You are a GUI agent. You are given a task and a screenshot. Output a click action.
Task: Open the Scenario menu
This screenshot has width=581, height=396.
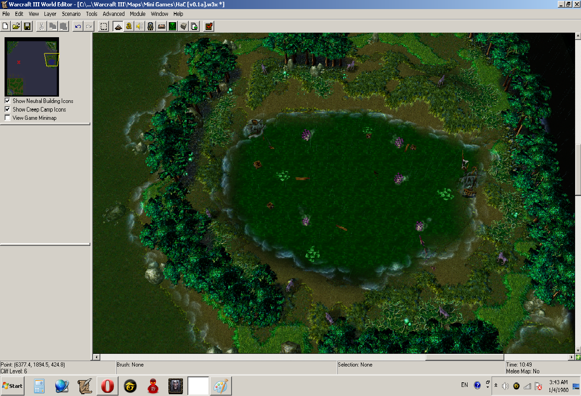tap(71, 14)
